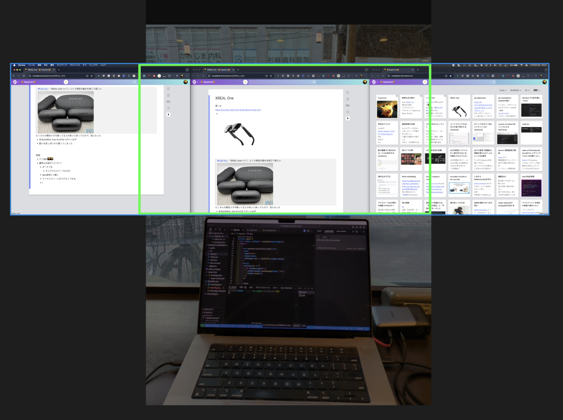Open tab search chevron in left Chrome window
Screen dimensions: 563x420
click(x=187, y=70)
